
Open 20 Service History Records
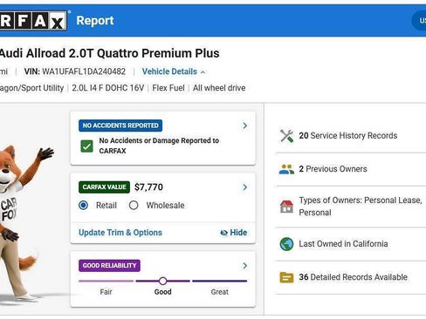point(348,136)
